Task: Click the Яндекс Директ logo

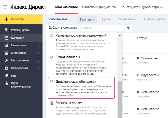Action: [28, 7]
